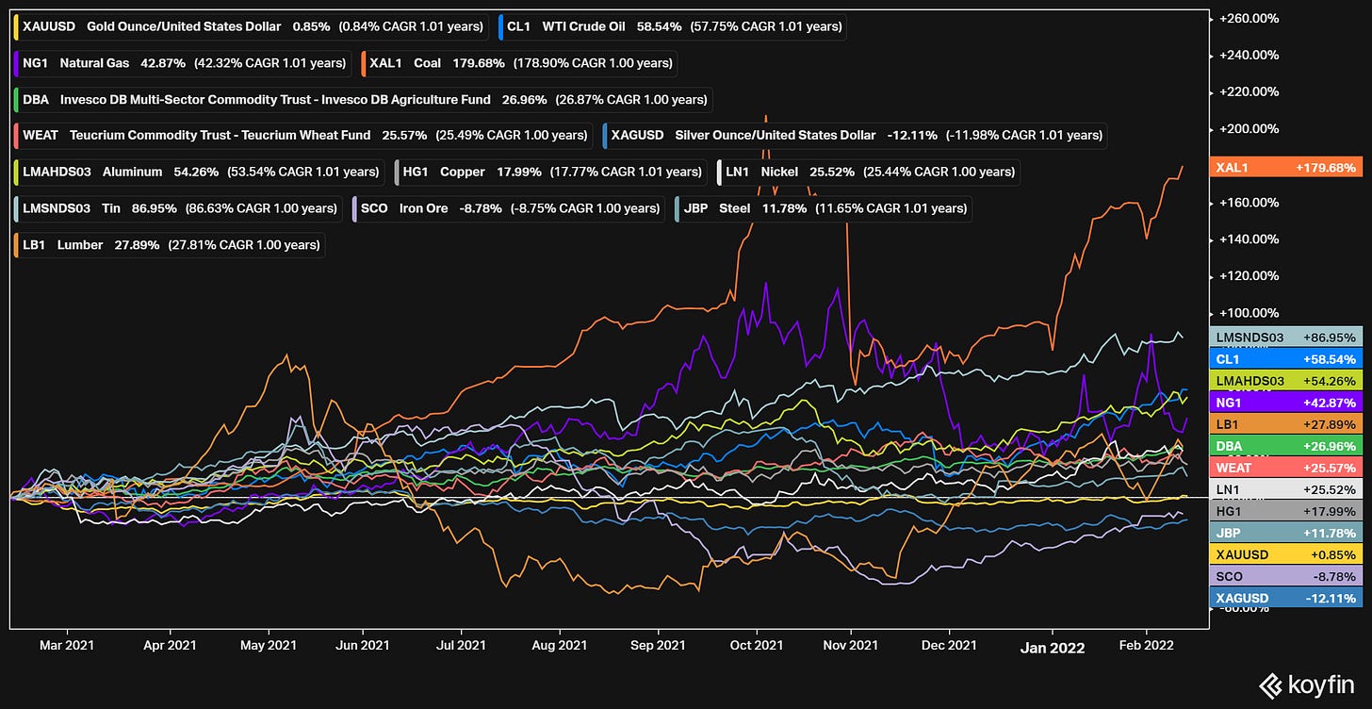
Task: Click the LMSNDS03 Tin legend entry
Action: pos(179,207)
